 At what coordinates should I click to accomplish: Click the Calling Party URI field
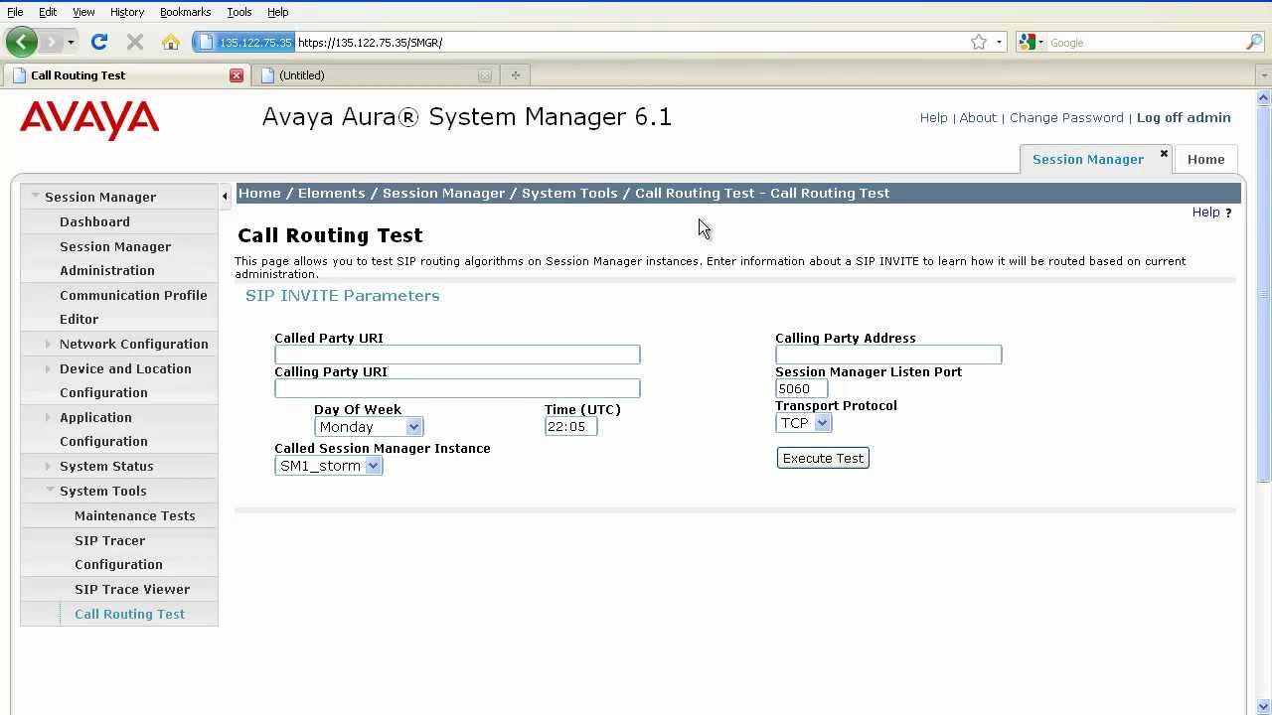coord(457,388)
